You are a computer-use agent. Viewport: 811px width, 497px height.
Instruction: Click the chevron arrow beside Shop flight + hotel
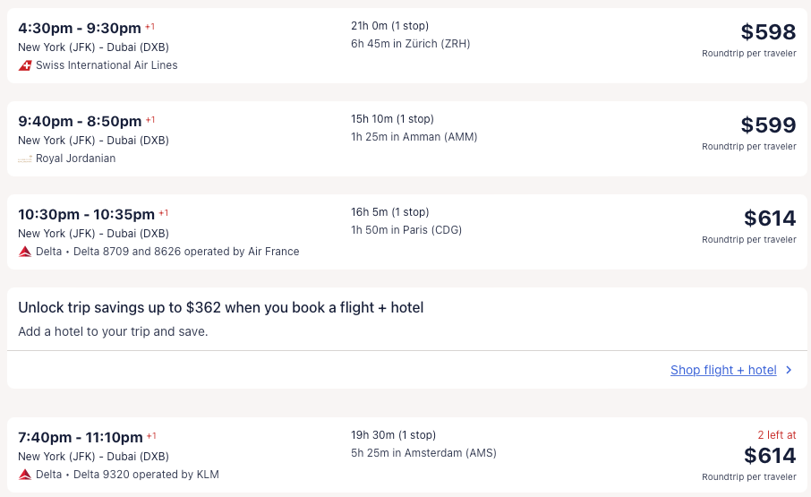click(x=789, y=370)
